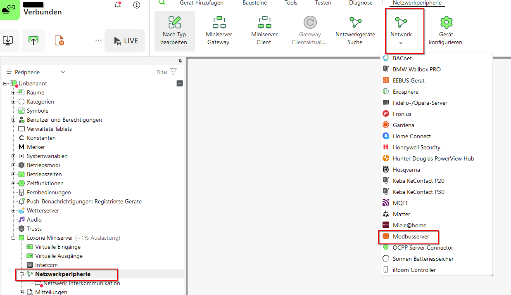Select Exosphere in the menu
Viewport: 511px width, 295px height.
point(436,92)
